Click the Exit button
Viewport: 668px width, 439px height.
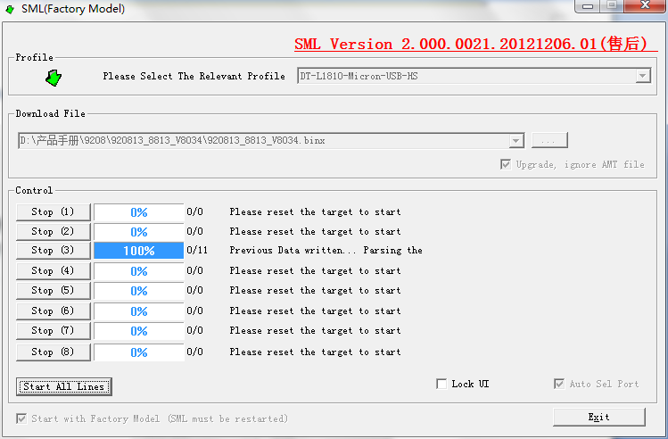click(599, 417)
